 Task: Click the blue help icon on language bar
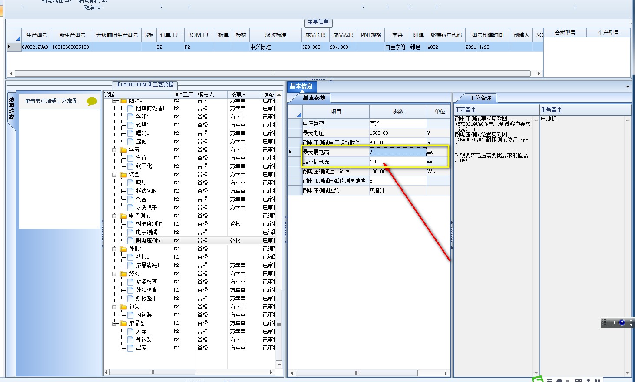coord(622,322)
